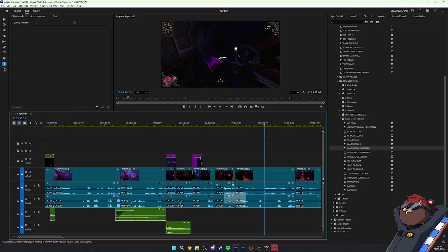The width and height of the screenshot is (448, 252).
Task: Enable voice-over record on Audio 1
Action: tap(38, 185)
